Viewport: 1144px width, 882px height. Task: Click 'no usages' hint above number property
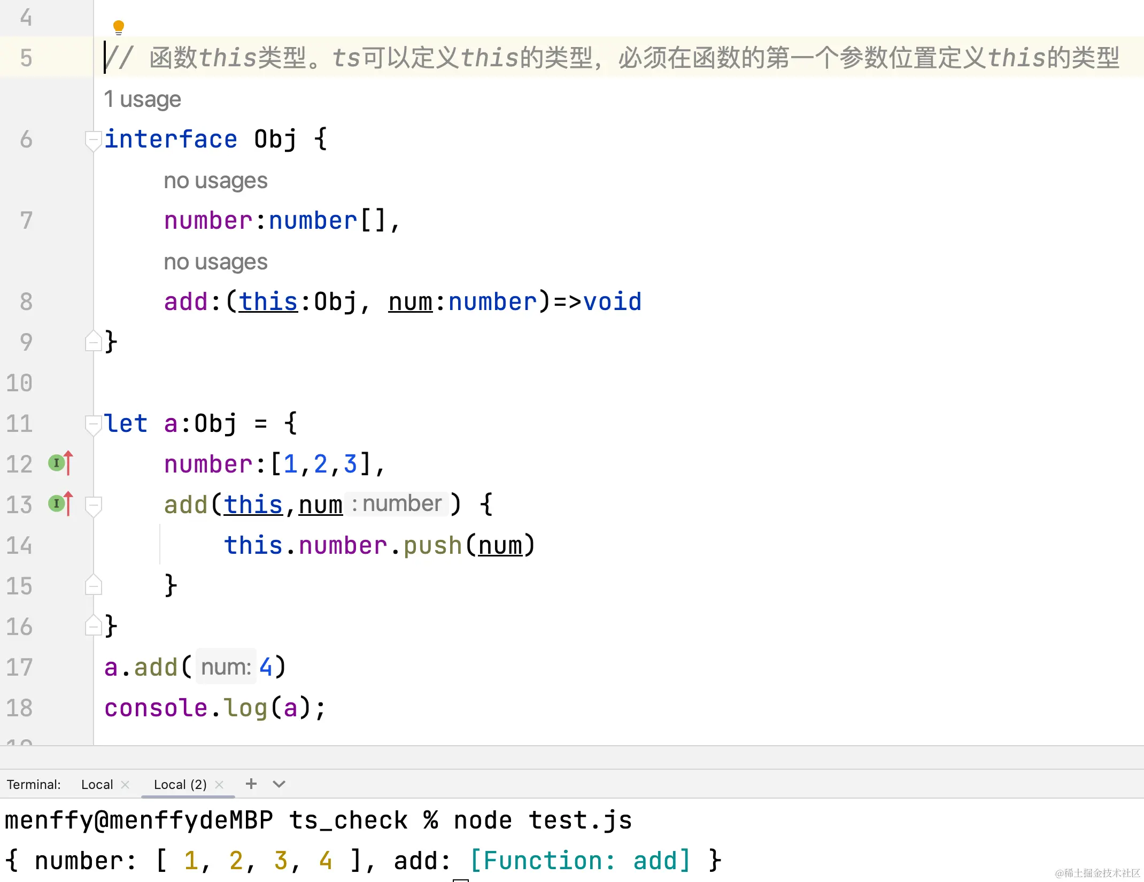click(215, 181)
